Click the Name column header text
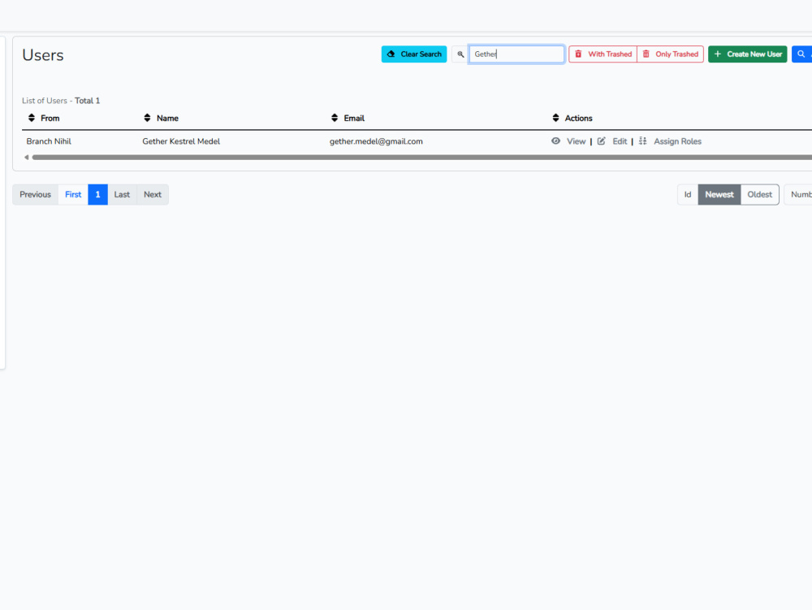 [167, 118]
